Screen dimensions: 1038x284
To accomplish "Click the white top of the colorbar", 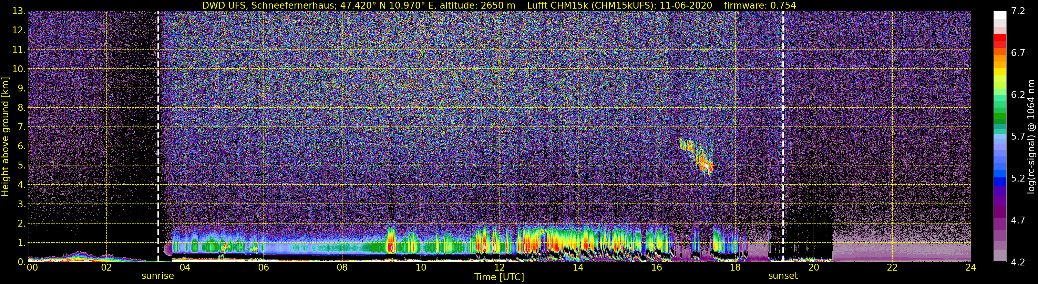I will (x=1000, y=15).
